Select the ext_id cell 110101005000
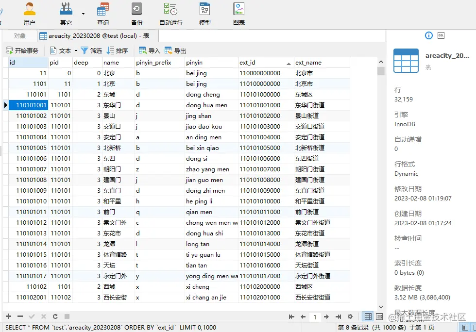The image size is (476, 332). (x=266, y=148)
